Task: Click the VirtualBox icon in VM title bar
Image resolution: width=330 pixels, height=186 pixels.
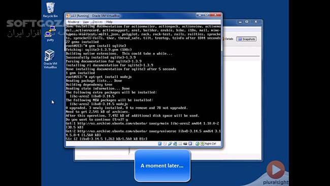Action: [x=68, y=16]
